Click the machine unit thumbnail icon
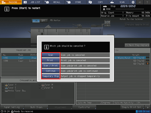Screen dimensions: 151x113 pyautogui.click(x=107, y=23)
